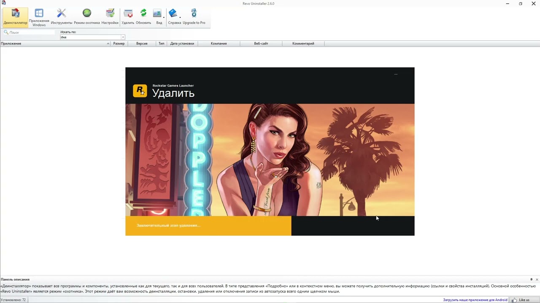The height and width of the screenshot is (303, 540).
Task: Activate Режим охотника mode
Action: click(x=87, y=17)
